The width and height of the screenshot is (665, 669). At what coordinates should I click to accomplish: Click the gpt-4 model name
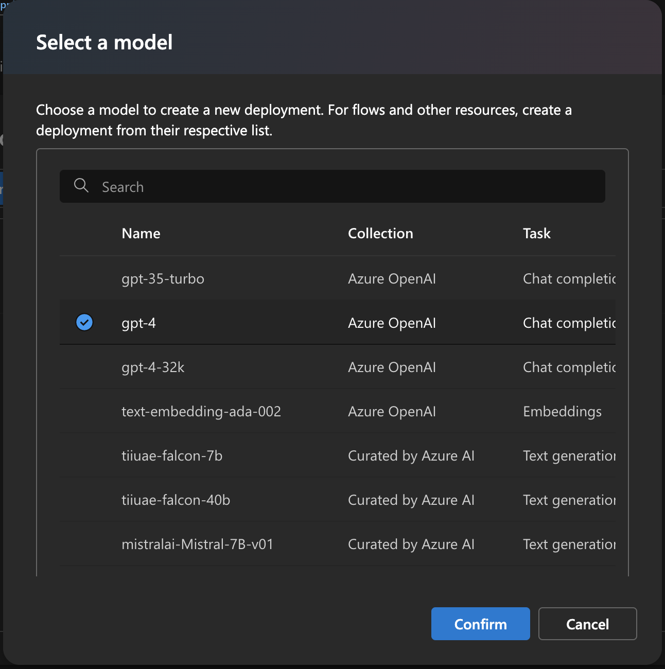coord(138,323)
